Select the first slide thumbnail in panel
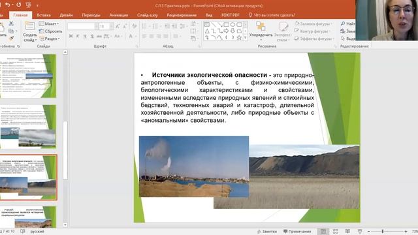 [28, 76]
